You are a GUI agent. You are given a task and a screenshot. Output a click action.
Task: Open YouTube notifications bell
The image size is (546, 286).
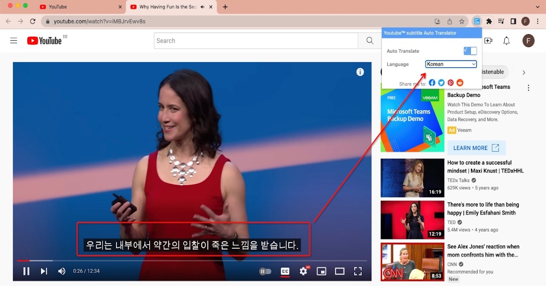coord(506,41)
